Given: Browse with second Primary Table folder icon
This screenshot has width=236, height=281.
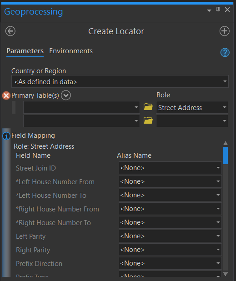Looking at the screenshot, I should click(148, 120).
